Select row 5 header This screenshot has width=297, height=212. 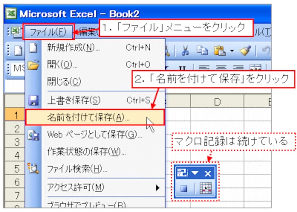15,168
